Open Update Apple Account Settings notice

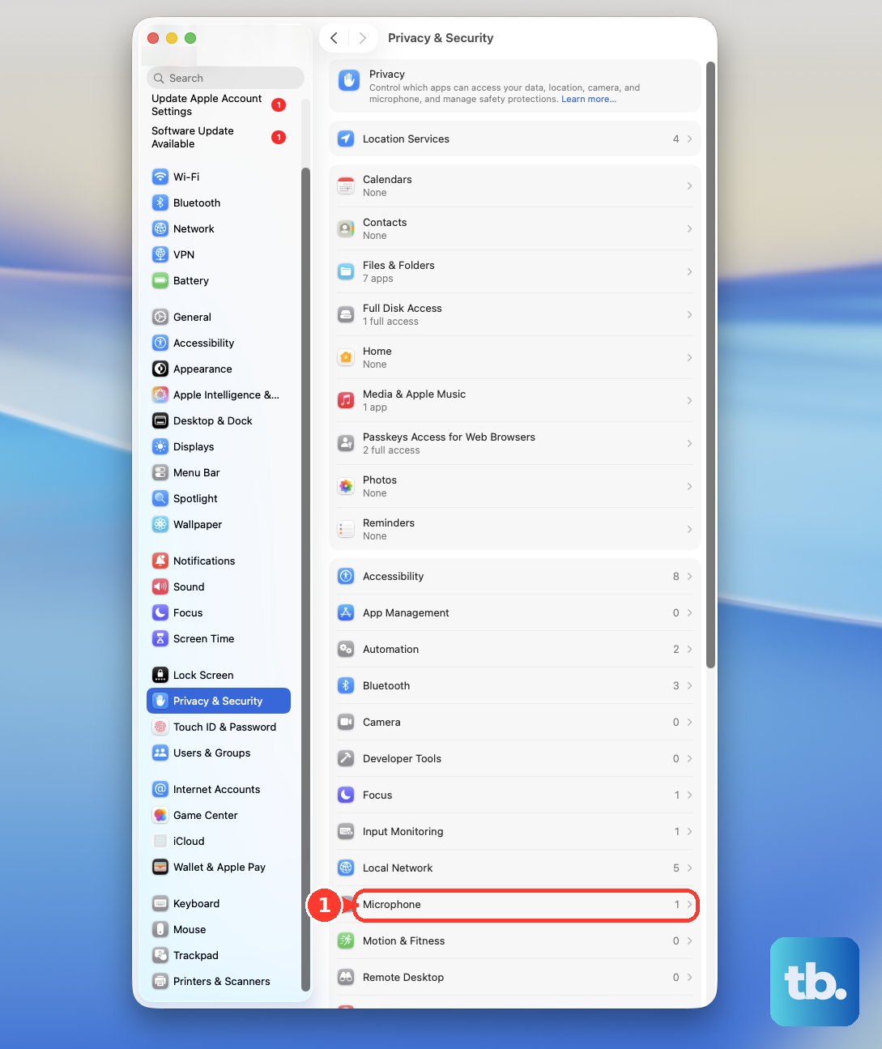pos(219,104)
